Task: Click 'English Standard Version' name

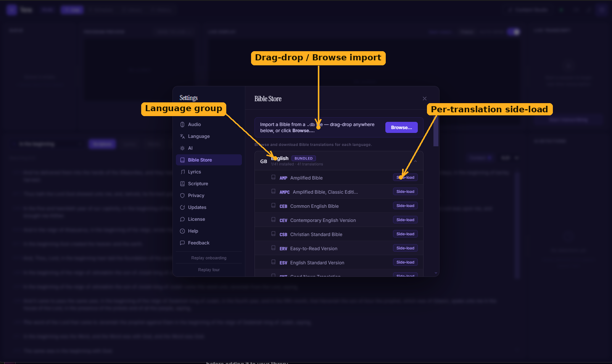Action: (x=317, y=263)
